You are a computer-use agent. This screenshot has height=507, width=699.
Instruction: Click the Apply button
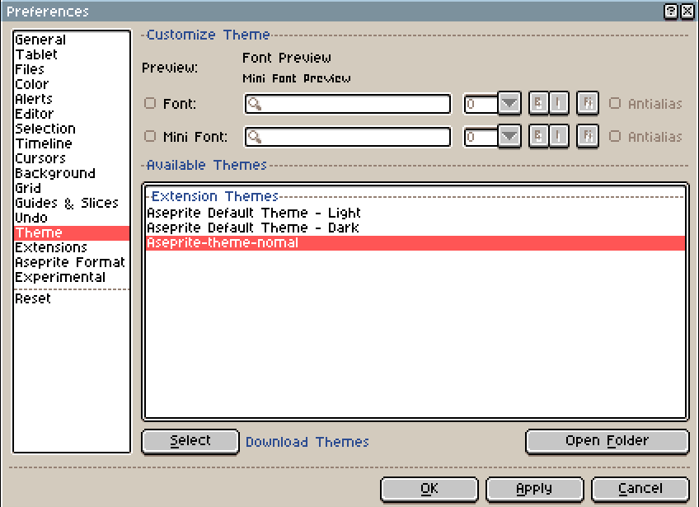point(534,489)
